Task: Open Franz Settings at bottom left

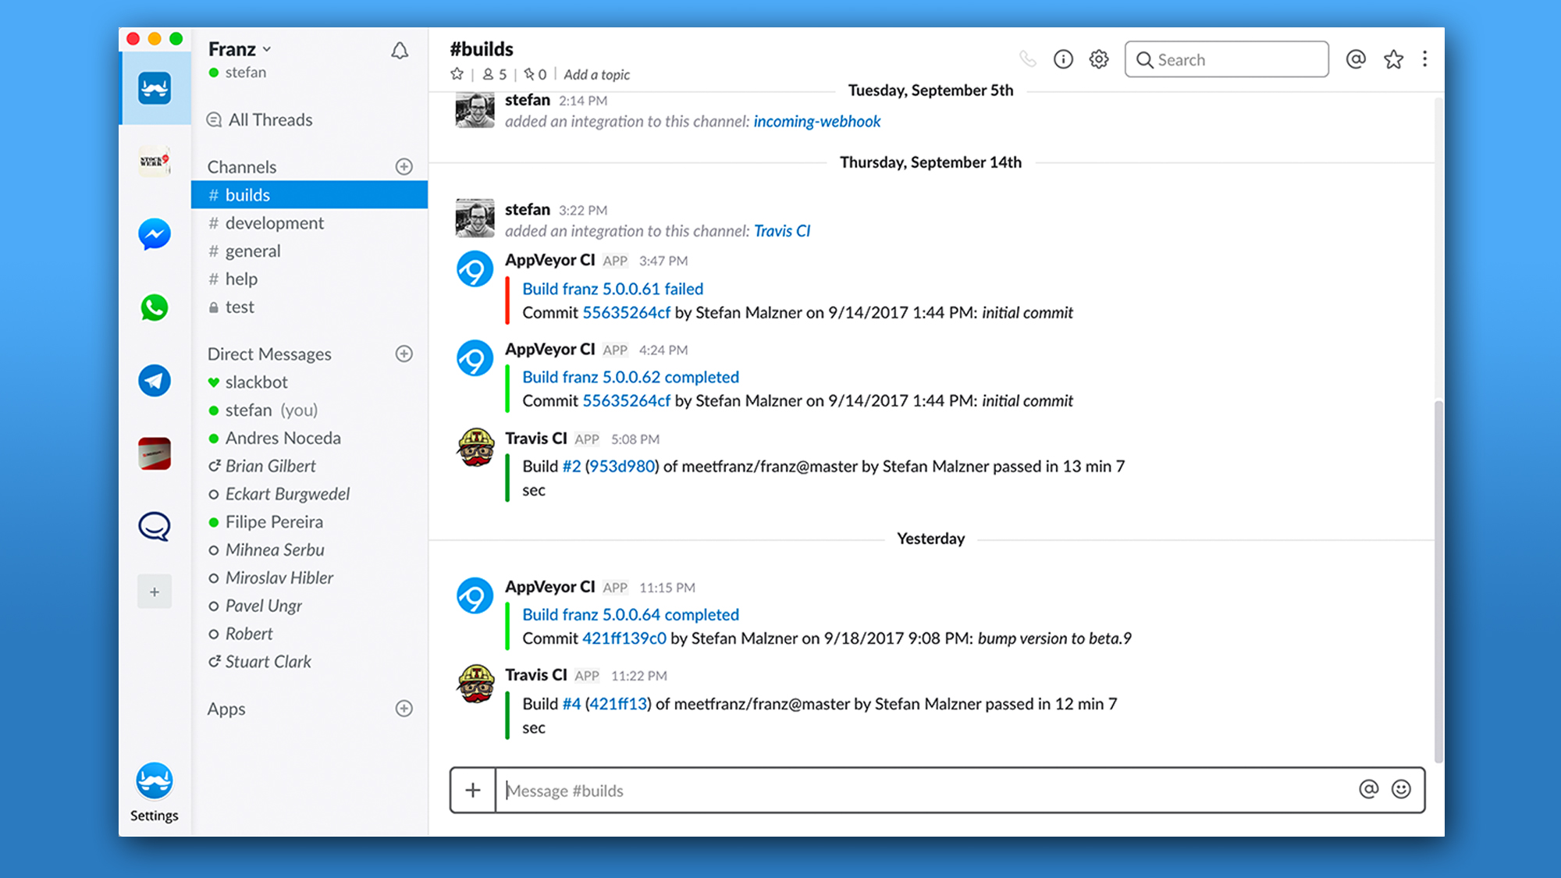Action: pos(155,791)
